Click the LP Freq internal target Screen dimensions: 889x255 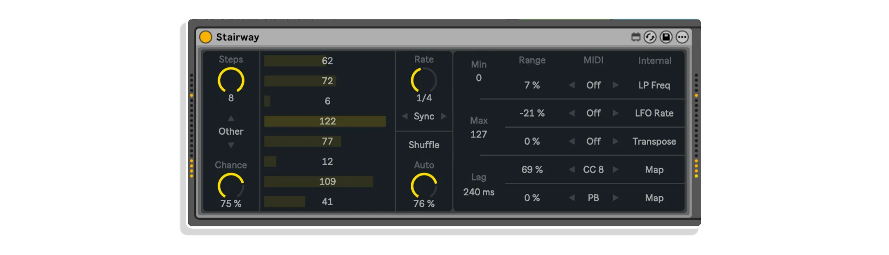coord(654,85)
